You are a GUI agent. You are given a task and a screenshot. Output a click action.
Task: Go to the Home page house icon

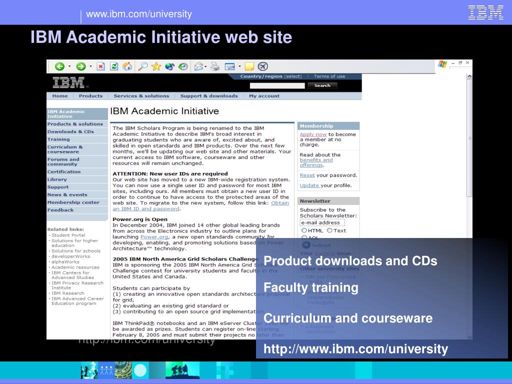(x=127, y=66)
